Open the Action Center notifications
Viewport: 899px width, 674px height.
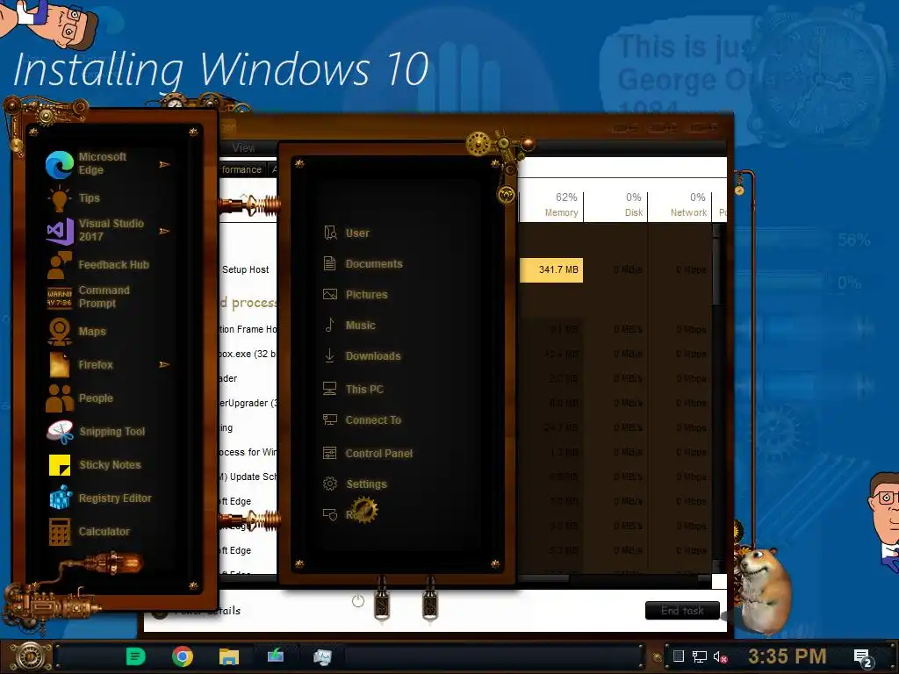point(863,658)
